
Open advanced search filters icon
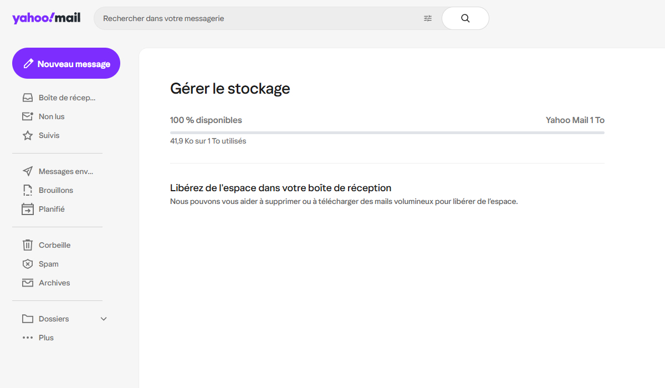[x=427, y=18]
